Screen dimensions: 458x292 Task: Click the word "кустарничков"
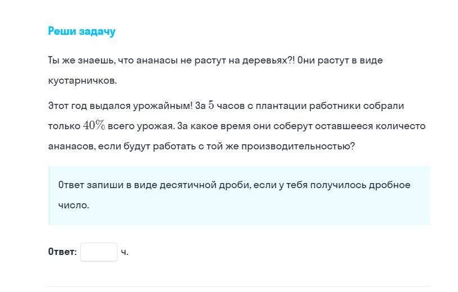(x=83, y=80)
